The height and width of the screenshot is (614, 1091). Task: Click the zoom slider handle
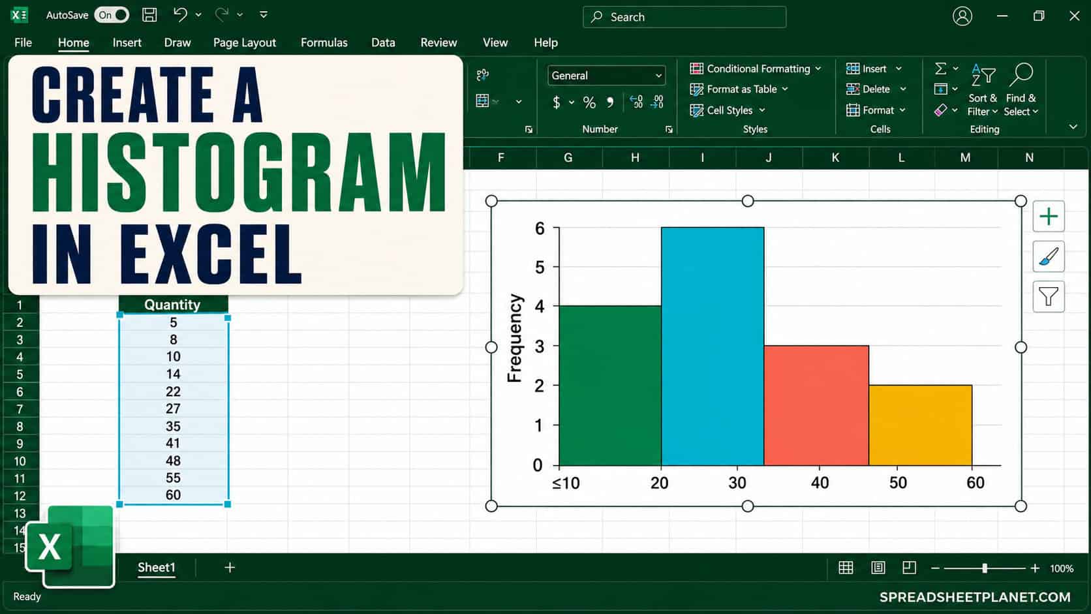click(985, 568)
